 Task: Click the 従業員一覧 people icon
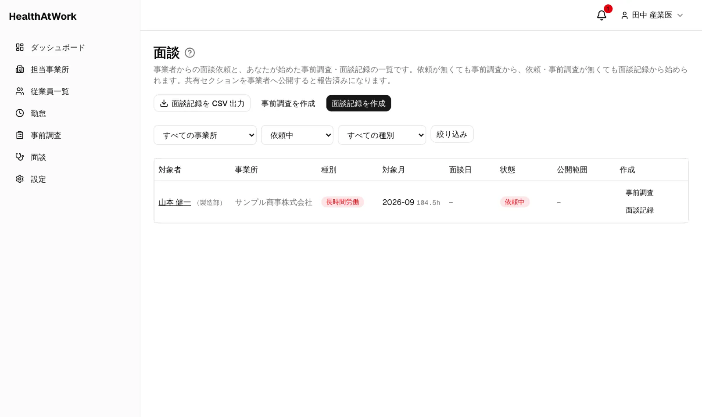point(20,91)
